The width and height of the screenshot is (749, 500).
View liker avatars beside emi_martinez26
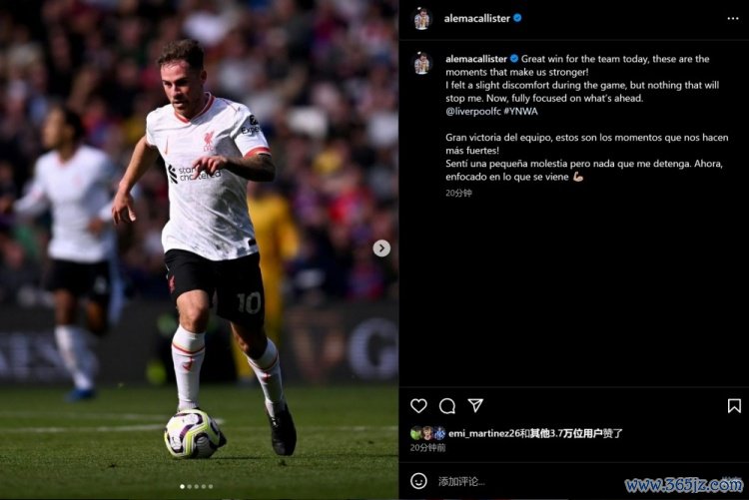click(x=428, y=433)
